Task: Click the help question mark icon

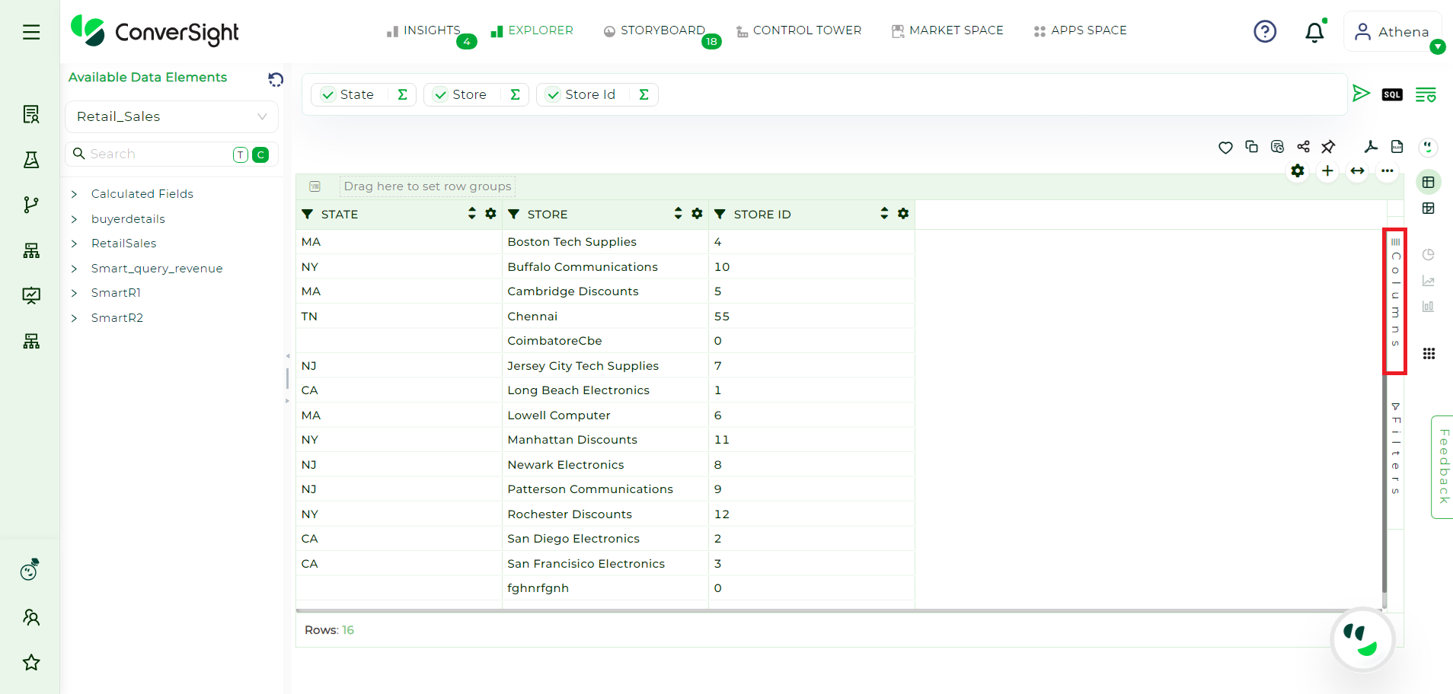Action: point(1265,32)
